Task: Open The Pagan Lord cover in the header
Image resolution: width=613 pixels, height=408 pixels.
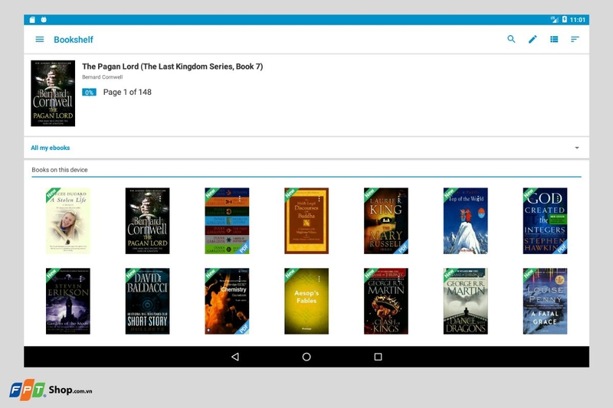Action: click(x=53, y=93)
